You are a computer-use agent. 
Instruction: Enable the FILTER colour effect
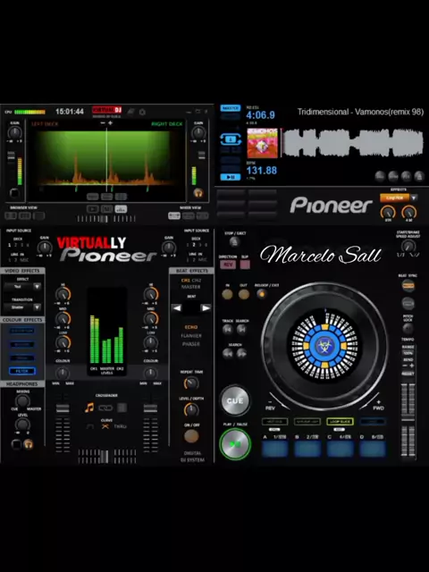pyautogui.click(x=22, y=371)
